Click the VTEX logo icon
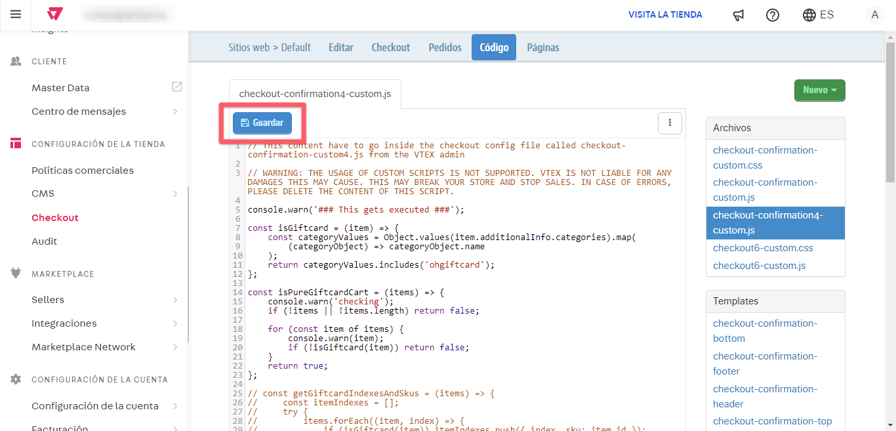Screen dimensions: 896x431 pyautogui.click(x=55, y=14)
